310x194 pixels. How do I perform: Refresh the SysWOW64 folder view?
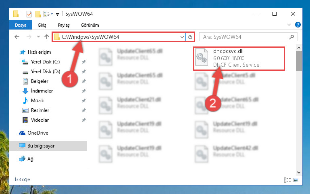tap(190, 37)
